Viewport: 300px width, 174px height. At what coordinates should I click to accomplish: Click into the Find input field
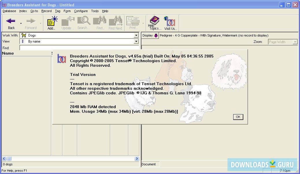pyautogui.click(x=79, y=48)
